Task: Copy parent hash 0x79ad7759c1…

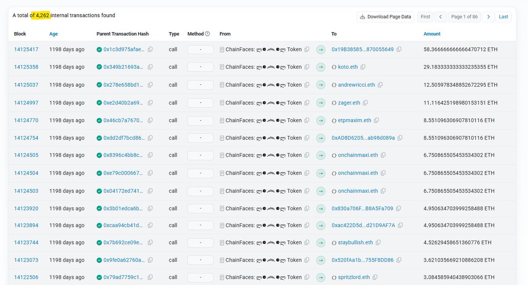Action: pos(150,278)
